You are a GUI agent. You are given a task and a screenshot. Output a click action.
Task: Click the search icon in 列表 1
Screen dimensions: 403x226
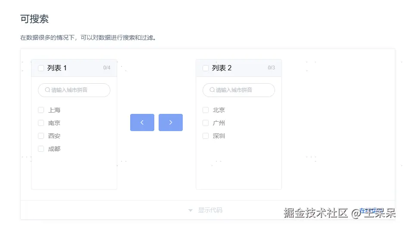pyautogui.click(x=47, y=90)
